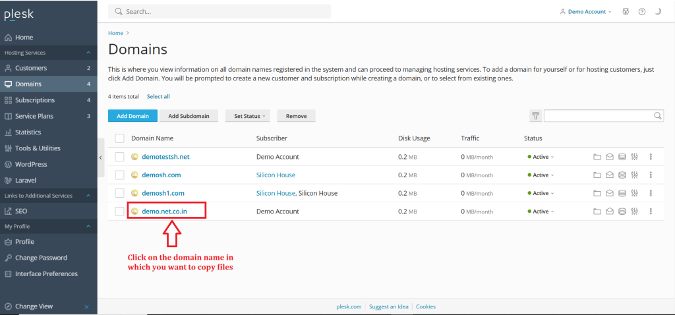Open mail icon for demo.net.co.in row
Image resolution: width=675 pixels, height=315 pixels.
[610, 212]
